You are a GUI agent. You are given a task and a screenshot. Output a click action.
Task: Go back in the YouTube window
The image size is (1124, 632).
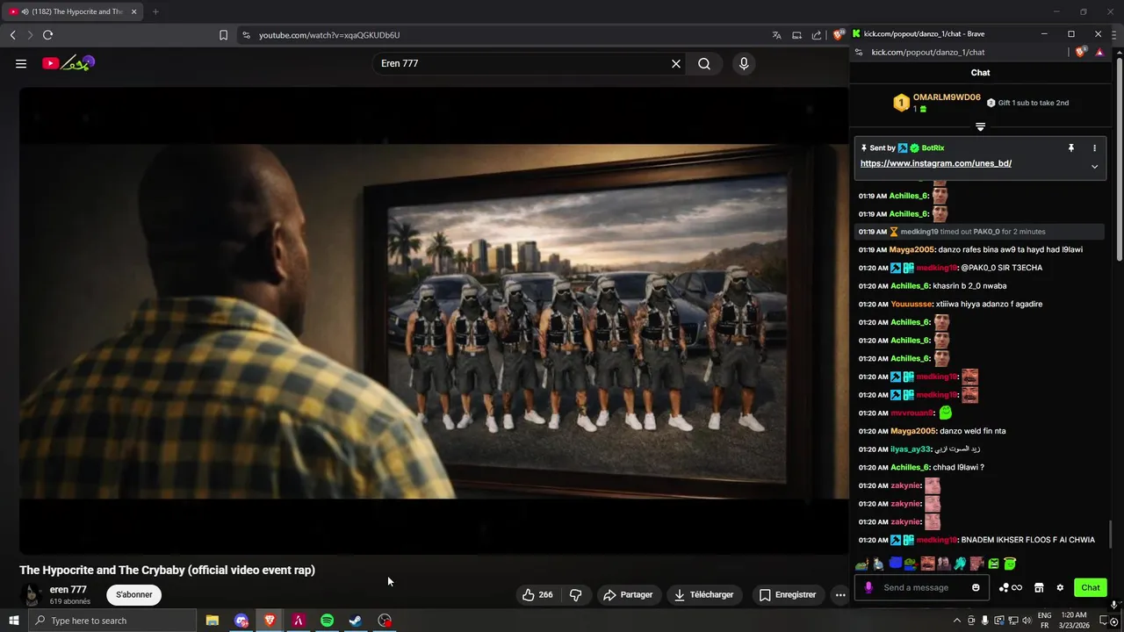pos(12,35)
